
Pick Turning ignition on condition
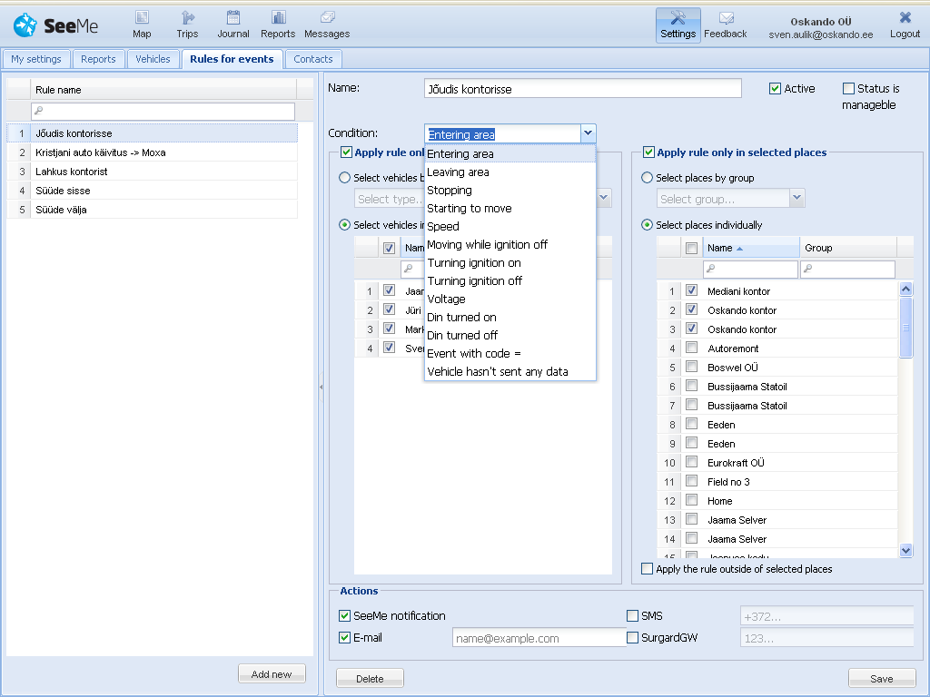[510, 263]
